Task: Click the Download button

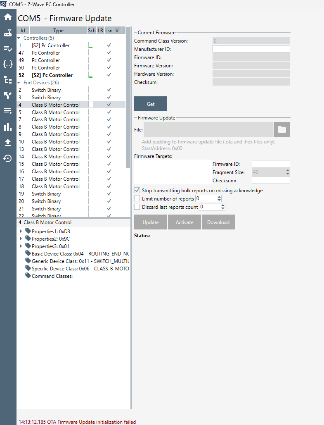Action: [x=218, y=222]
